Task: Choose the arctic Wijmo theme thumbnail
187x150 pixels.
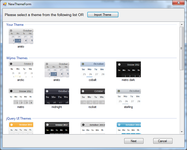Action: click(21, 69)
